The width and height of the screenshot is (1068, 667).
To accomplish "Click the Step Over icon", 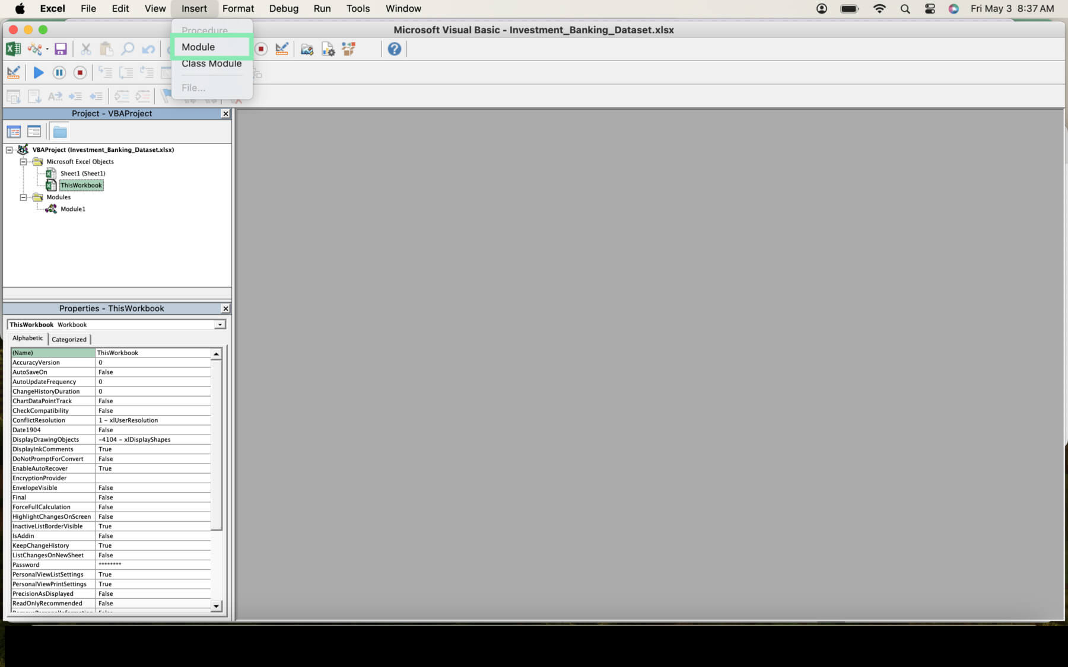I will coord(126,72).
